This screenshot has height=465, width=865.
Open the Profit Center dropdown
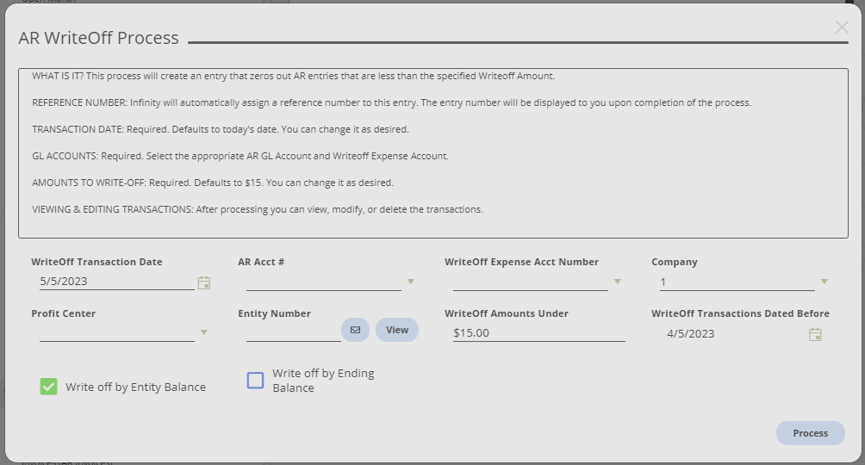(203, 332)
